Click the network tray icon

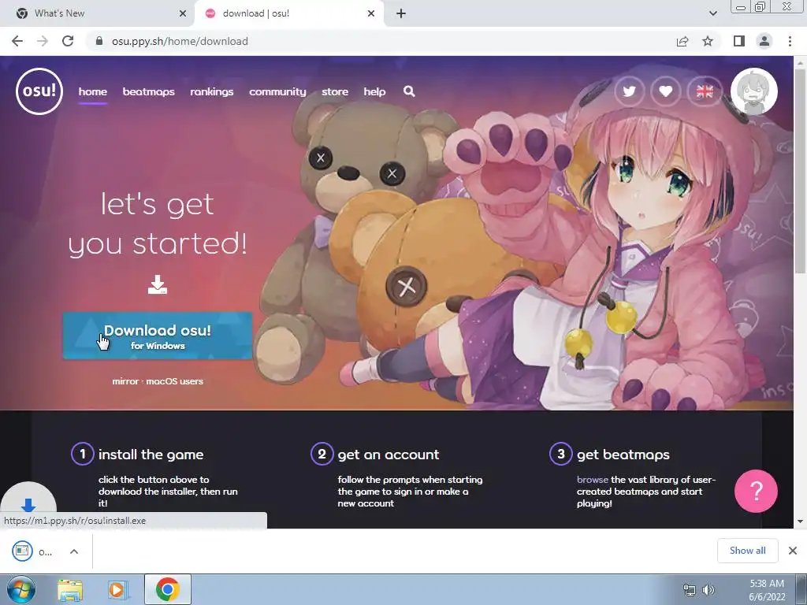(x=689, y=590)
